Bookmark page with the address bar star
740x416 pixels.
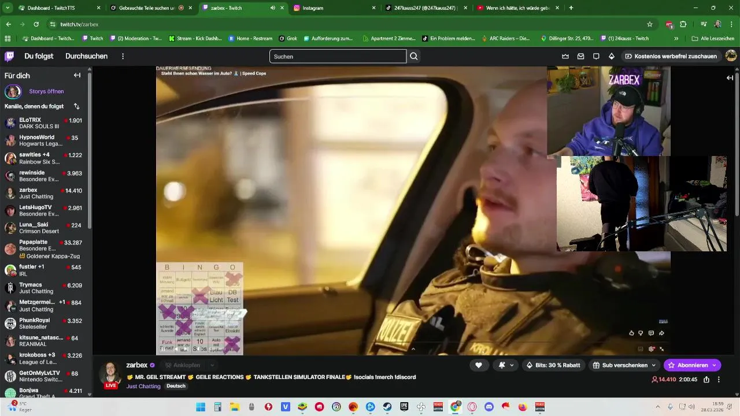[650, 24]
